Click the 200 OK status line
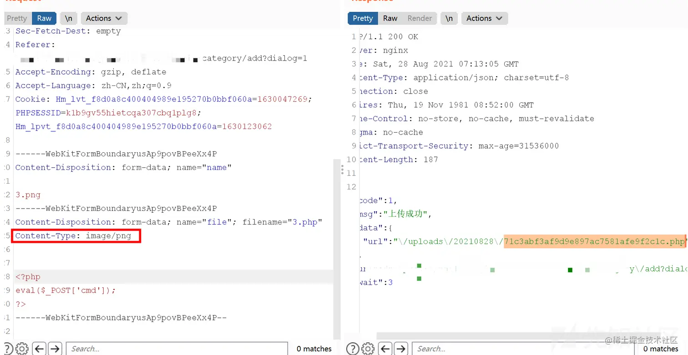The height and width of the screenshot is (355, 688). pyautogui.click(x=389, y=36)
